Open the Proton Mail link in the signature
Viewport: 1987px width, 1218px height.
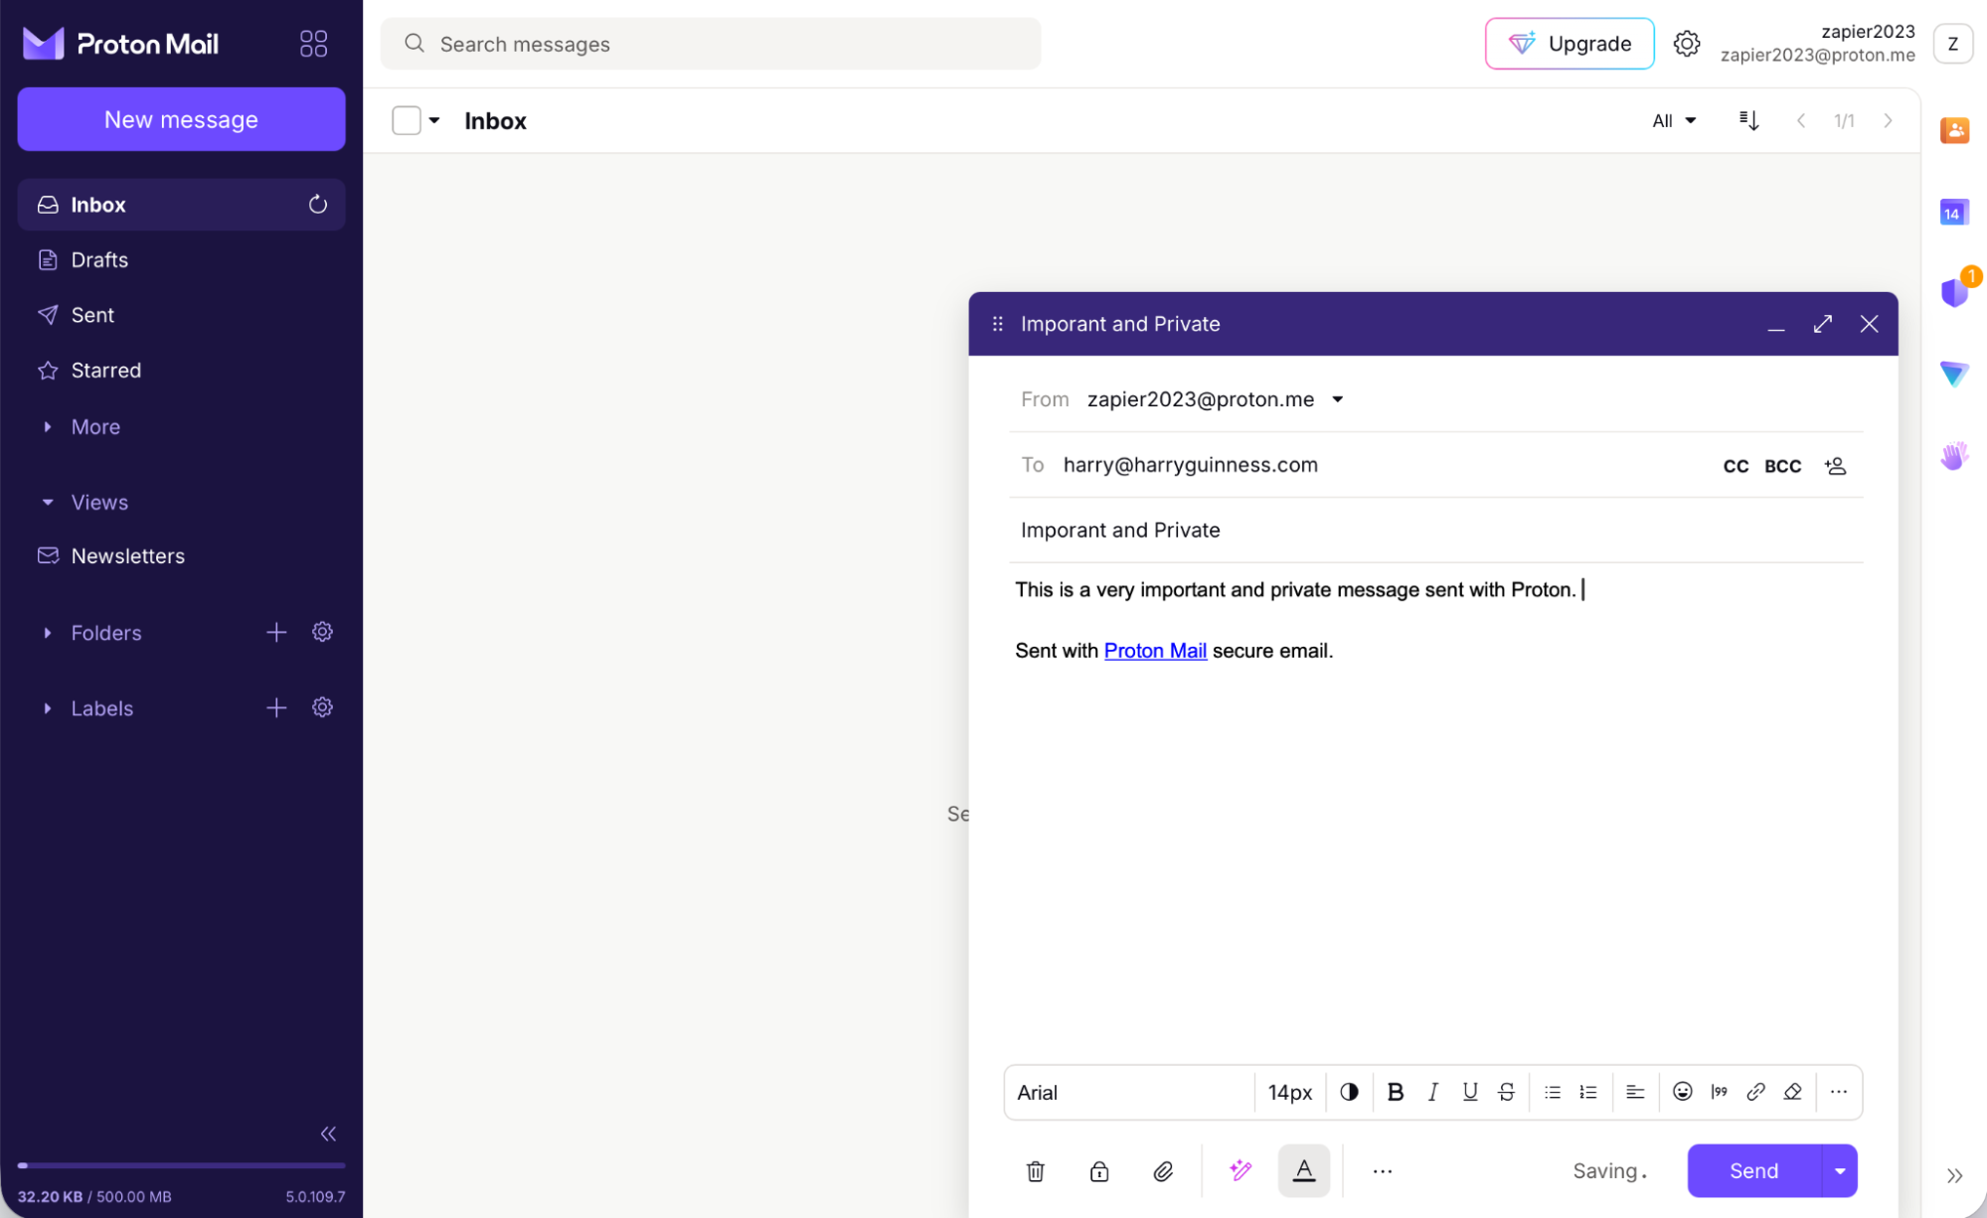pyautogui.click(x=1154, y=650)
